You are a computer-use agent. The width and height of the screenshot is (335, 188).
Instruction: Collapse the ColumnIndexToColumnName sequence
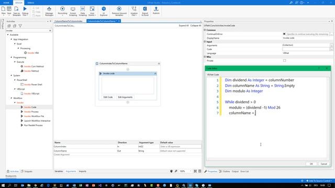point(159,64)
